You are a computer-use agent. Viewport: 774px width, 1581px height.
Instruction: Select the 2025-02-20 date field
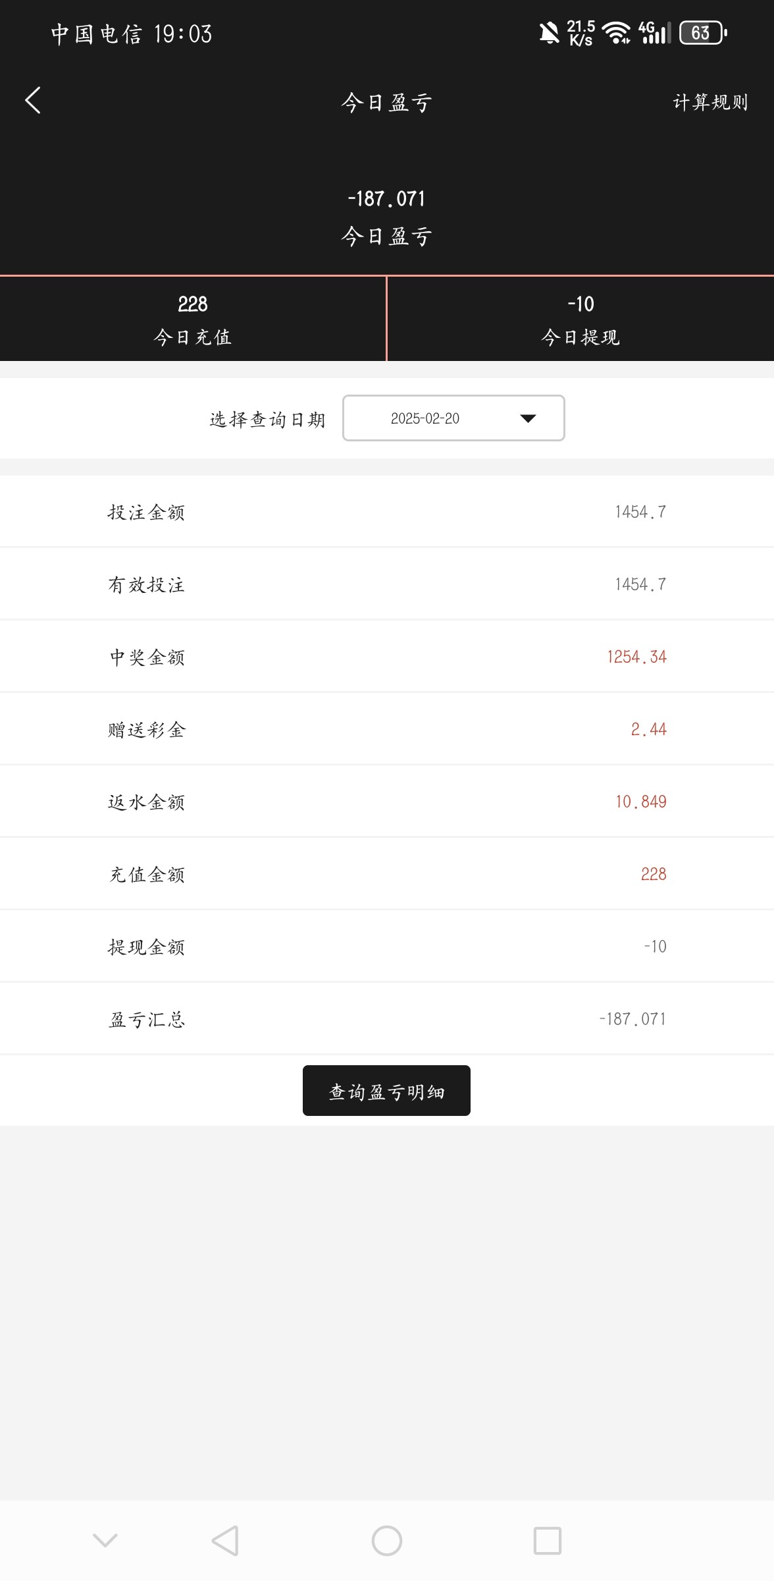pyautogui.click(x=425, y=418)
